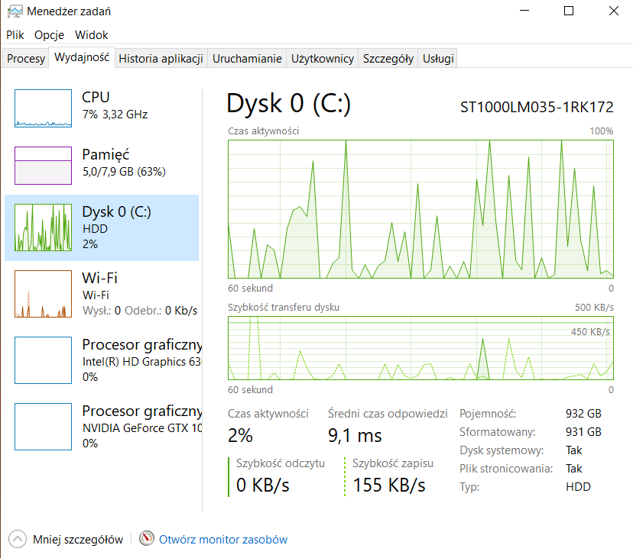Click the 9,1 ms response time value
Viewport: 633px width, 558px height.
point(355,436)
